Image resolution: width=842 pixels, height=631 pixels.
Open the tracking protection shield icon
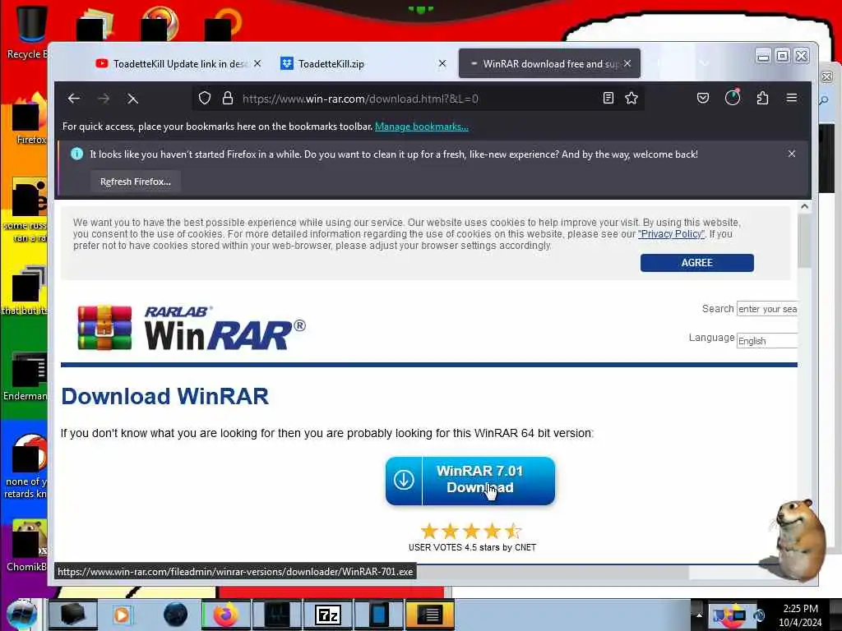click(205, 99)
